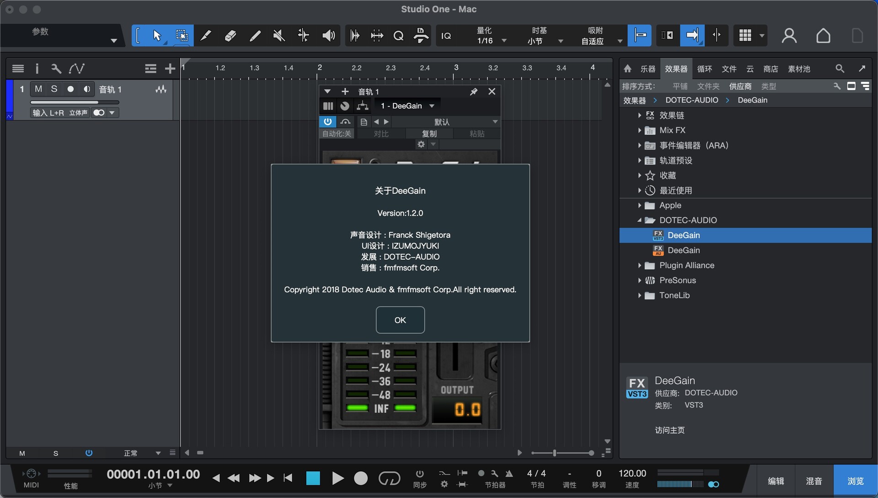Open the IQ quantize panel
The image size is (878, 498).
click(x=446, y=36)
